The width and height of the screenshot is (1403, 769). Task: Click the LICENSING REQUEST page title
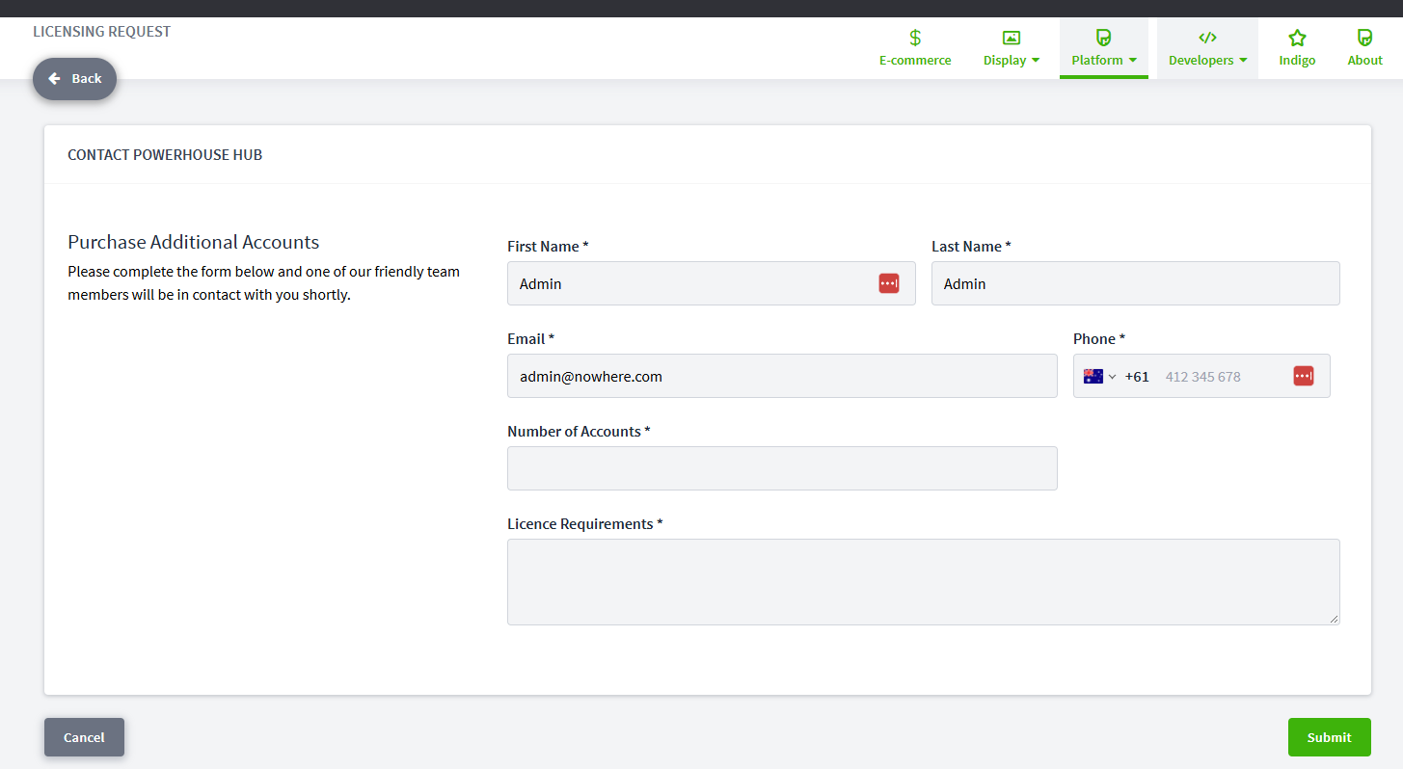102,31
